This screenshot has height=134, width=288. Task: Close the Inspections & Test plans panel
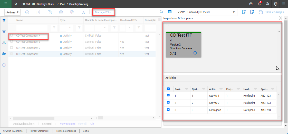pyautogui.click(x=281, y=18)
